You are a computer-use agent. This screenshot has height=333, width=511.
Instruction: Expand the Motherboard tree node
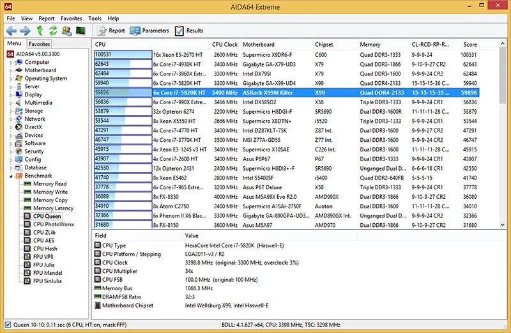11,70
